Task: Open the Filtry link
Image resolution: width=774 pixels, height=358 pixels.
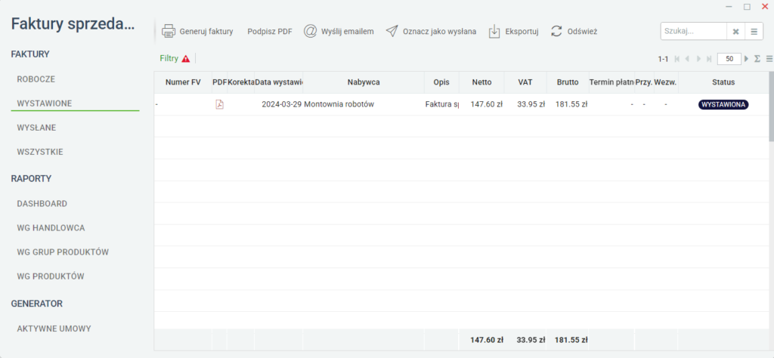Action: pos(169,58)
